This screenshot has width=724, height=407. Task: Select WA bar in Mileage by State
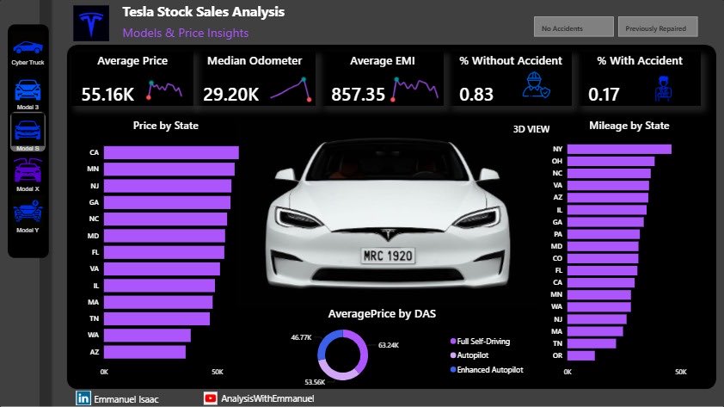[598, 306]
